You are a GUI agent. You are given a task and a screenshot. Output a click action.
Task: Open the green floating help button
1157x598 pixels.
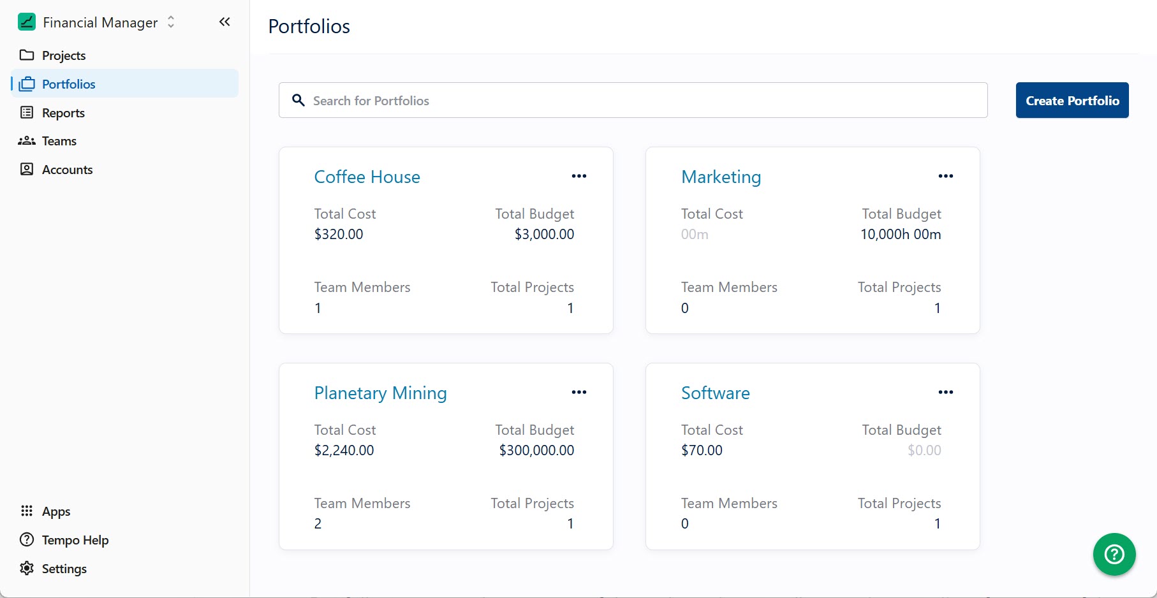click(x=1114, y=554)
